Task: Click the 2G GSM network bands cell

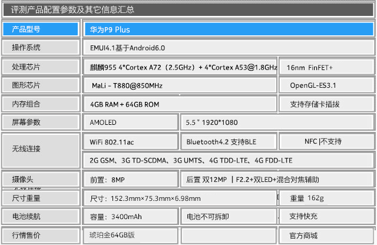Action: (x=229, y=160)
